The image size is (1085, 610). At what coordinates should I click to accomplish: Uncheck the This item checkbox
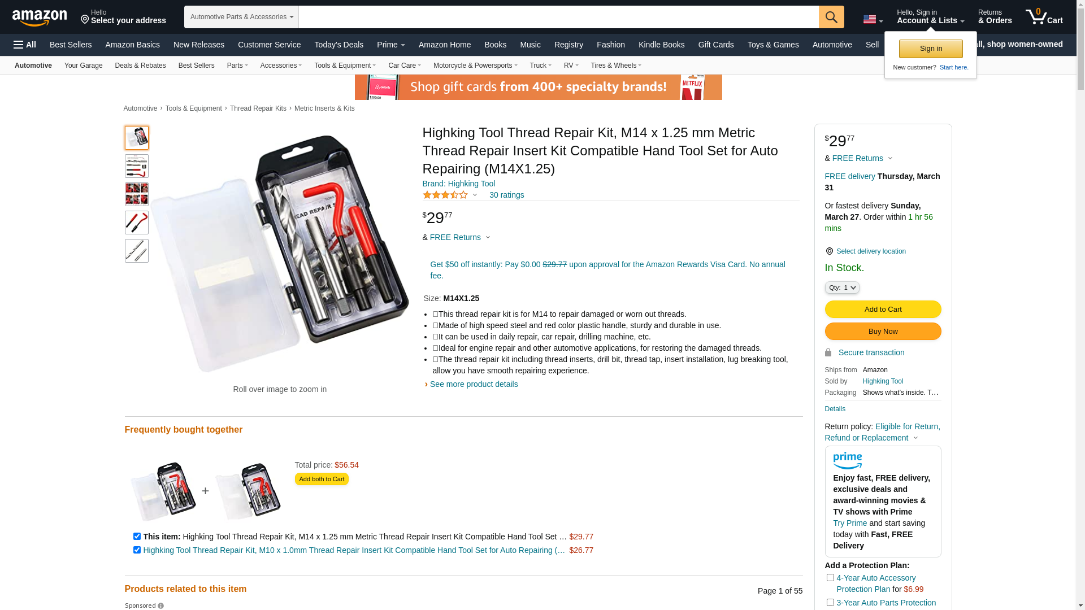[137, 537]
